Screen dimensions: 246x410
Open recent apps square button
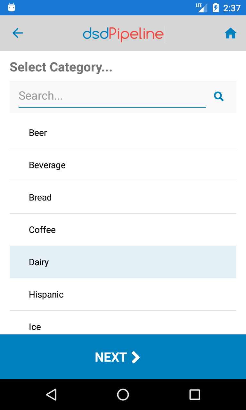pyautogui.click(x=194, y=395)
